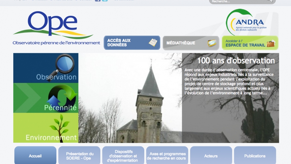The image size is (291, 164).
Task: Open the Accès aux données button
Action: click(132, 43)
